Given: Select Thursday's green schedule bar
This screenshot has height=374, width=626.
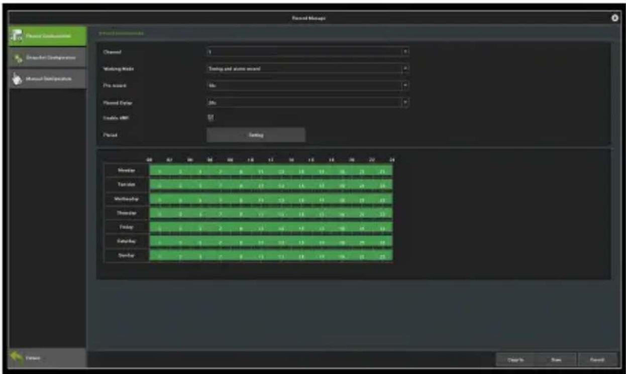Looking at the screenshot, I should point(271,213).
